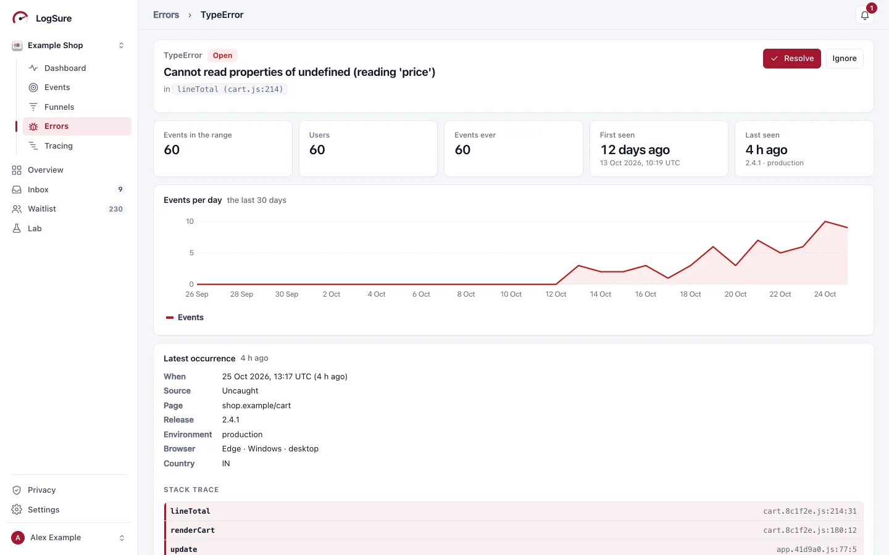Ignore this error

(x=845, y=59)
